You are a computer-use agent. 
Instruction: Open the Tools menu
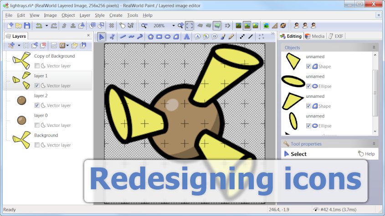pyautogui.click(x=133, y=15)
